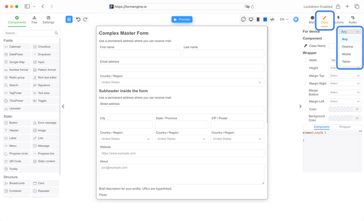Click the Safari share icon
Image resolution: width=364 pixels, height=221 pixels.
point(338,7)
